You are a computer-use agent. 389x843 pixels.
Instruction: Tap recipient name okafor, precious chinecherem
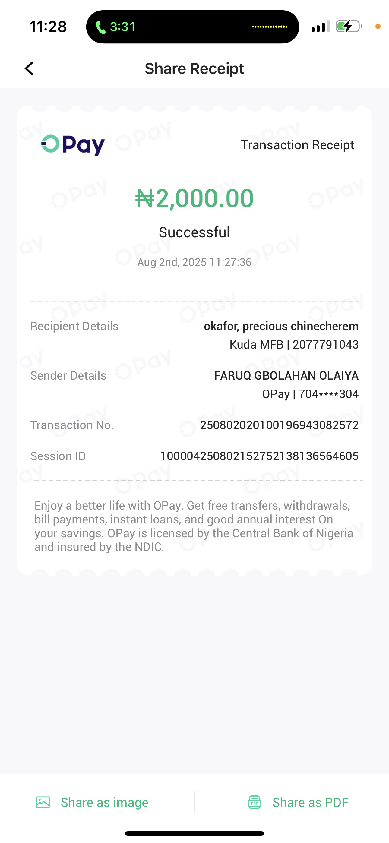[x=281, y=326]
